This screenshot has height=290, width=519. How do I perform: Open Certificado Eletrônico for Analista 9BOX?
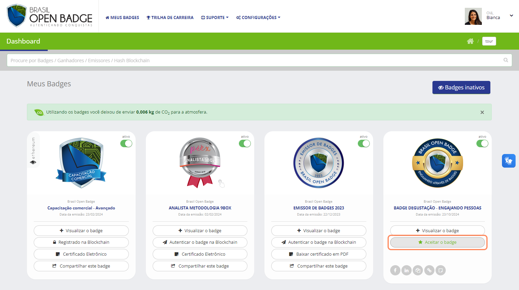pyautogui.click(x=200, y=254)
